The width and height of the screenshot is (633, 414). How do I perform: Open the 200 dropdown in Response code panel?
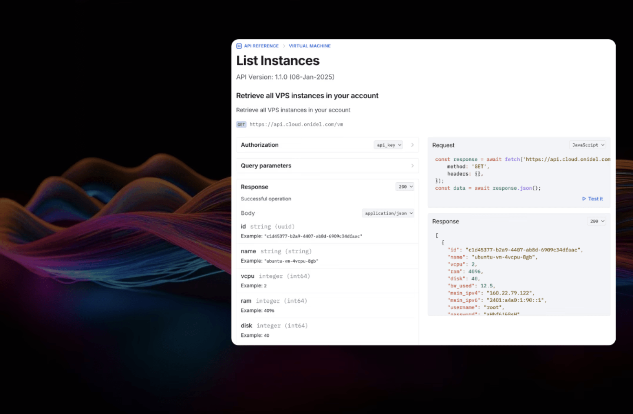(x=597, y=221)
